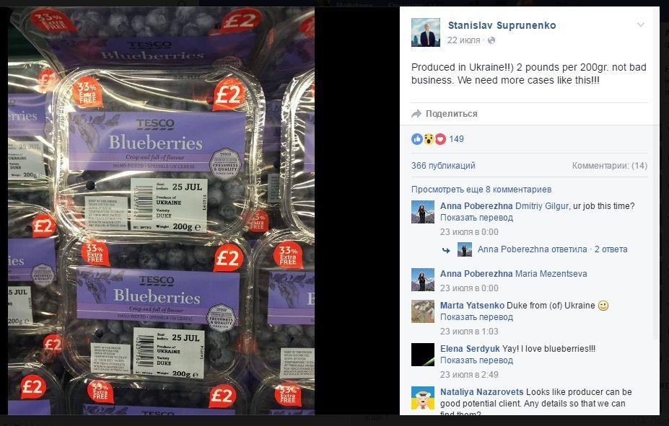Click 'Показать перевод' under Marta Yatsenko's comment

tap(476, 317)
